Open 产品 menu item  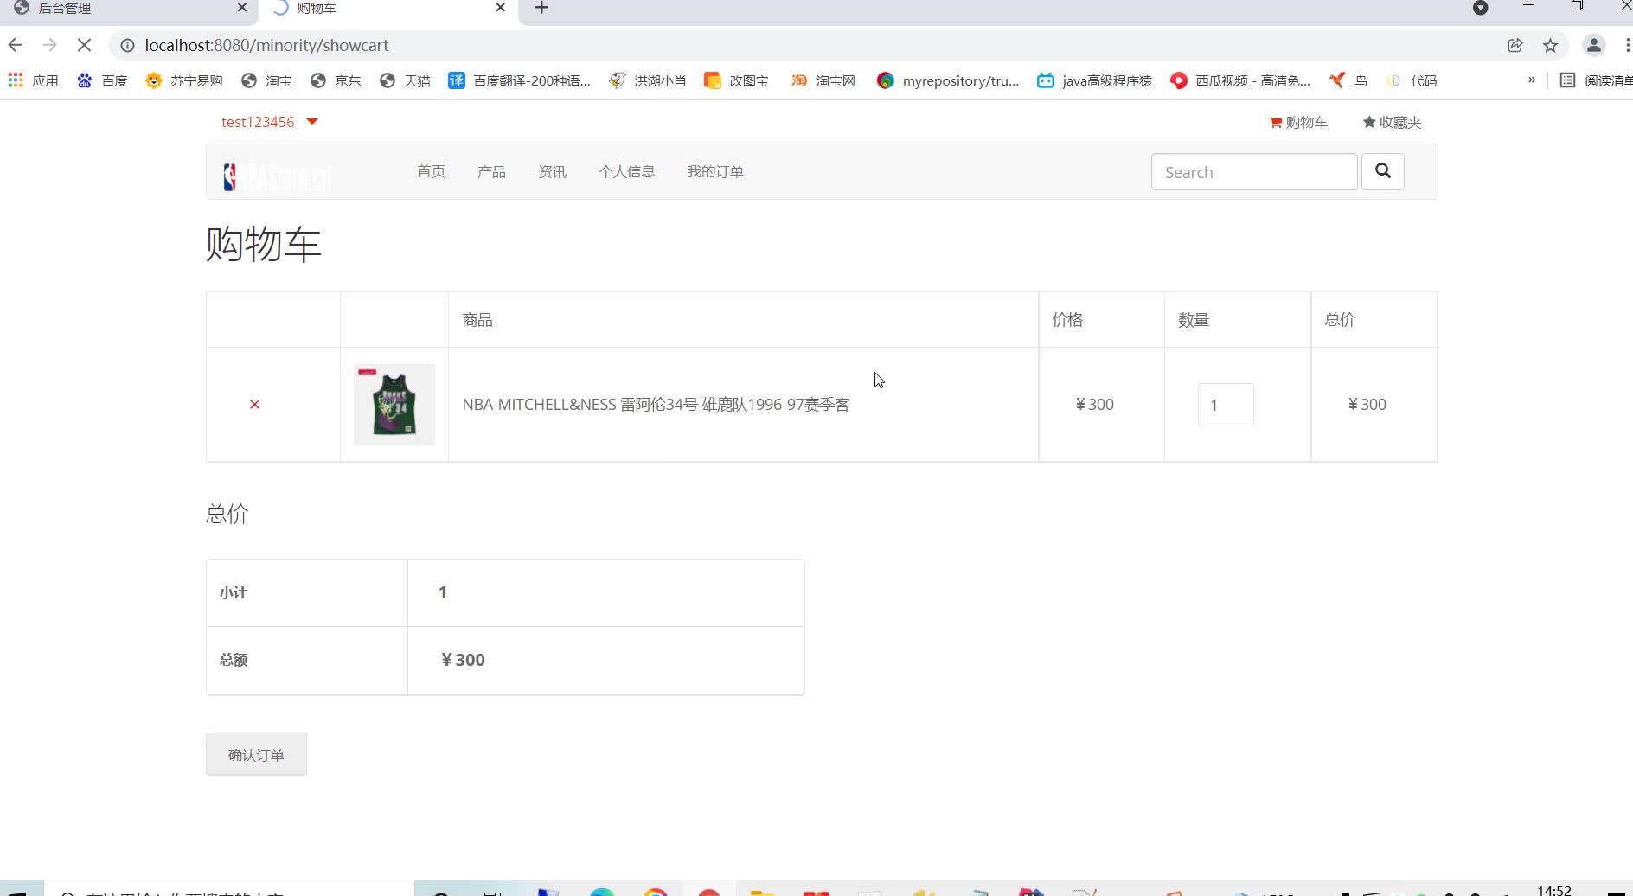click(x=491, y=171)
